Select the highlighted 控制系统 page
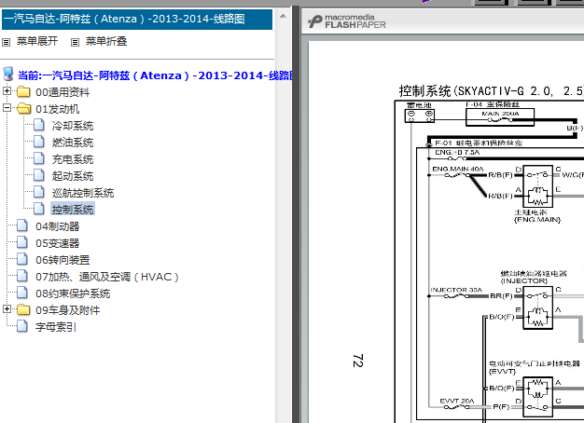Image resolution: width=584 pixels, height=423 pixels. [73, 210]
